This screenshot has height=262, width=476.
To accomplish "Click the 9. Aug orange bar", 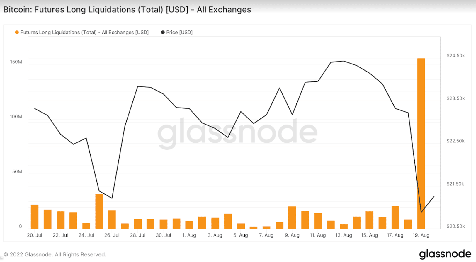I will tap(292, 217).
